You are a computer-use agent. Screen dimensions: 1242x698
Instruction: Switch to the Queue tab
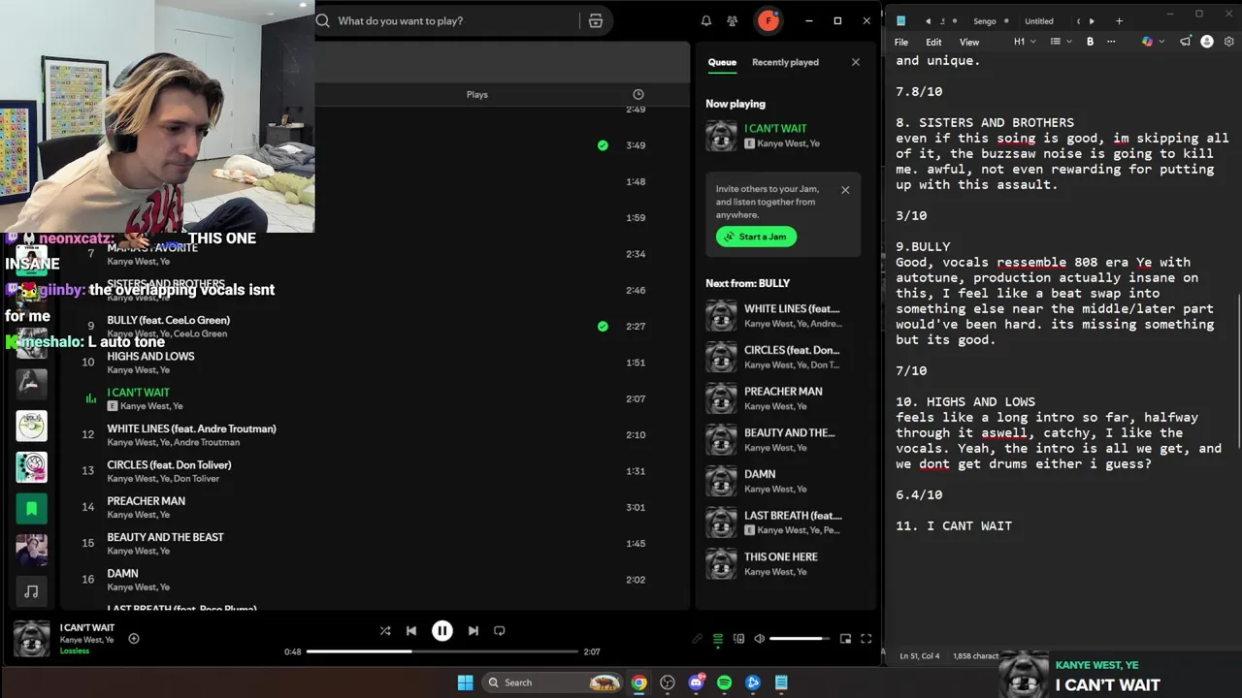point(722,62)
